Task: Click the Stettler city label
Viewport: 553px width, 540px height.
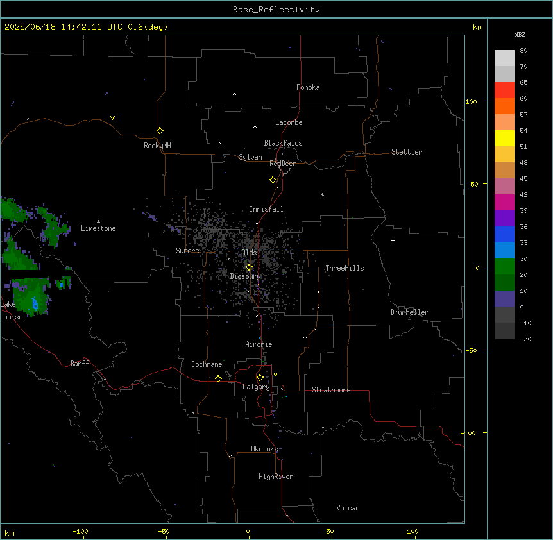Action: [x=407, y=152]
